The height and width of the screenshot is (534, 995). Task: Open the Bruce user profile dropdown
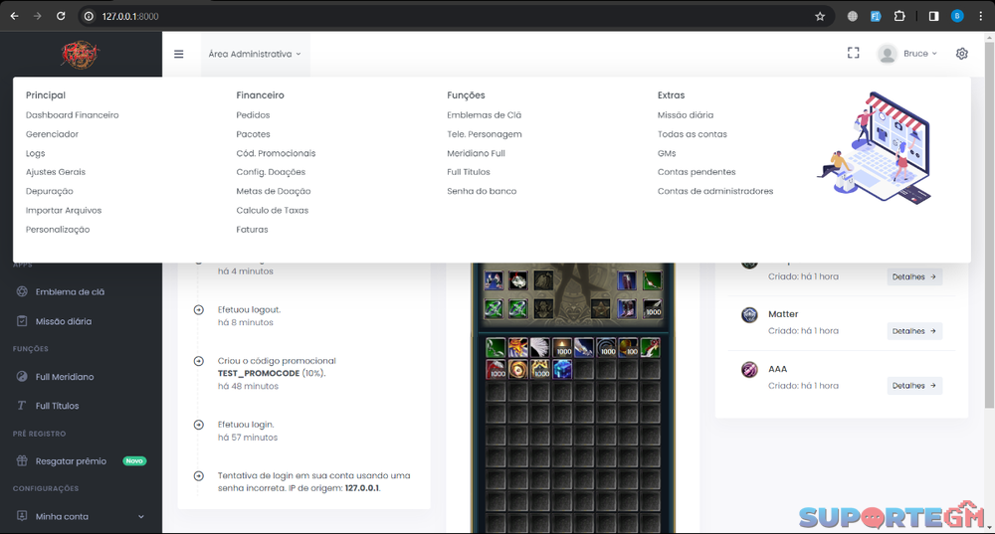(x=907, y=54)
